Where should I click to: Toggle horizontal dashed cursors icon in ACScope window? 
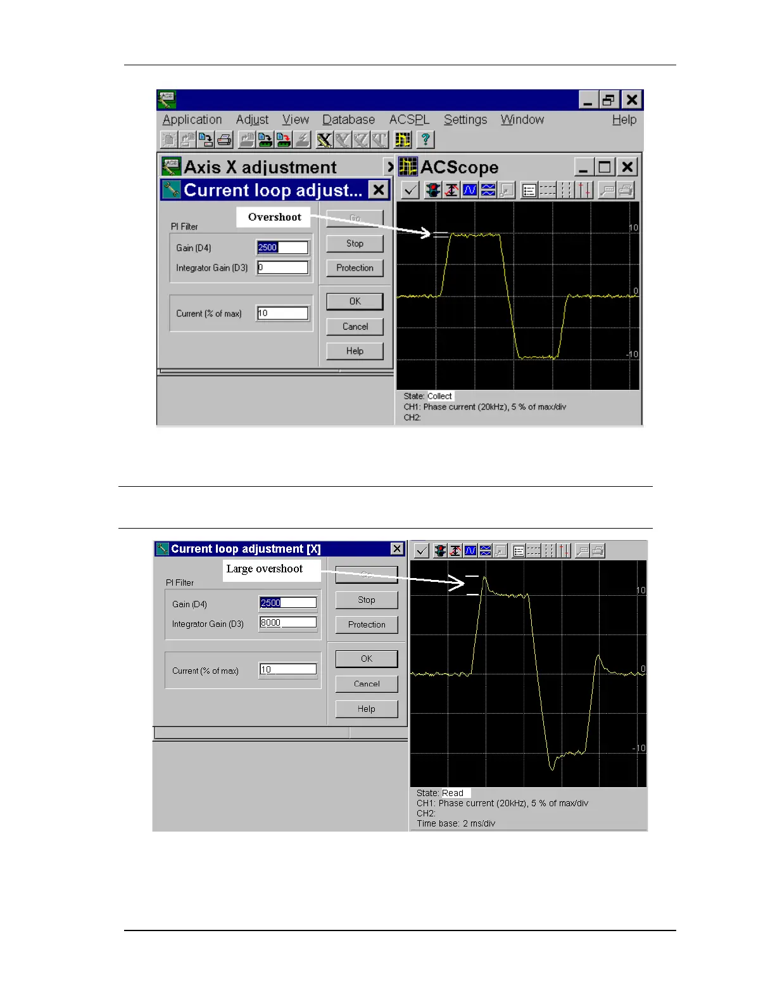click(548, 190)
